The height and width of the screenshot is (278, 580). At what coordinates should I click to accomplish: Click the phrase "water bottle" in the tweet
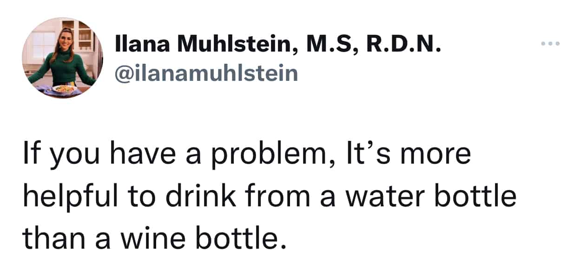pos(432,198)
